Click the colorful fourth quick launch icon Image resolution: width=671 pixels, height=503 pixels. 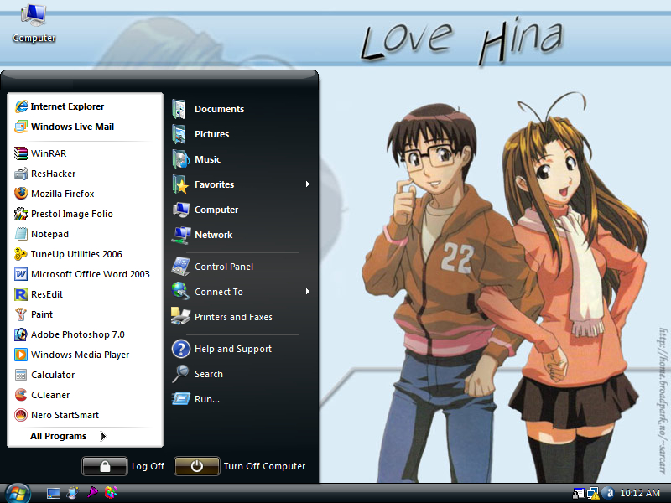pyautogui.click(x=112, y=493)
